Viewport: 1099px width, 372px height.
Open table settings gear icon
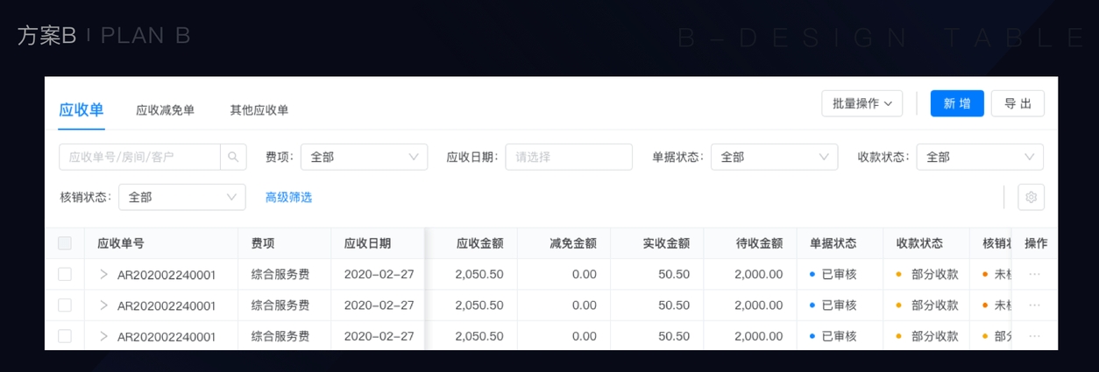1031,197
